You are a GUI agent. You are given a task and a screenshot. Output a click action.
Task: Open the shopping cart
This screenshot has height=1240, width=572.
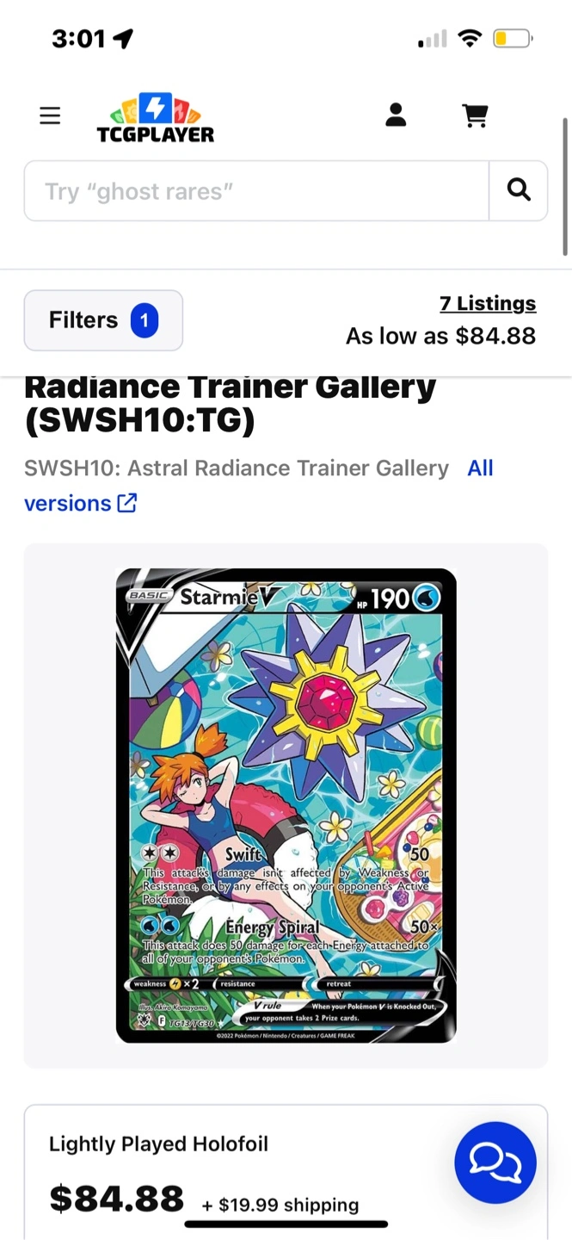point(475,115)
